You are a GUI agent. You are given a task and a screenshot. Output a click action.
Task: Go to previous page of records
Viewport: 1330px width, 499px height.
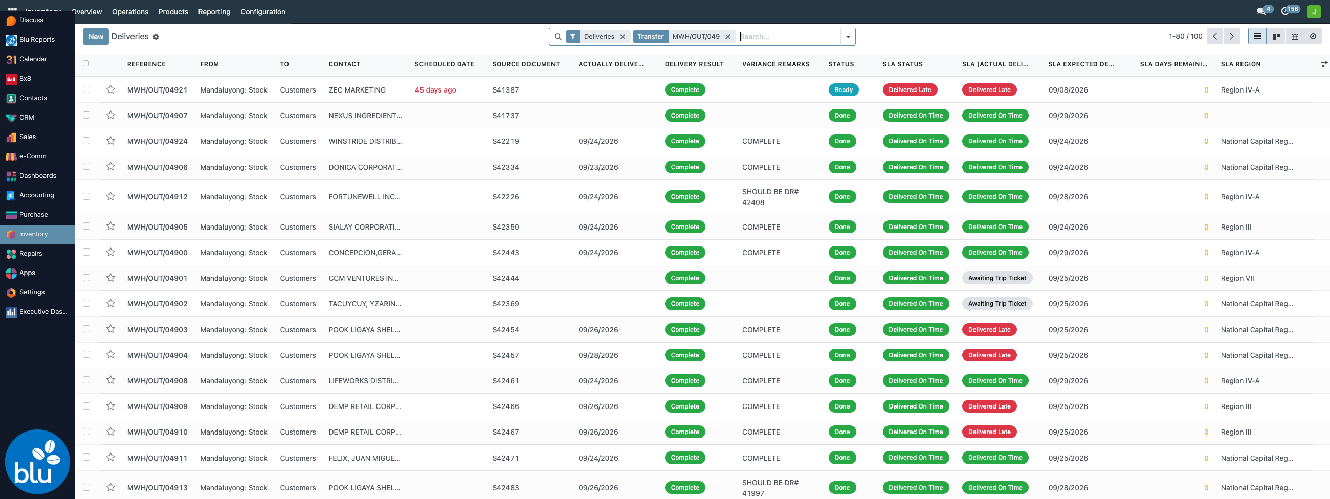[1215, 37]
